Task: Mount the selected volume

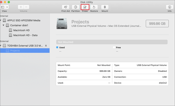Action: click(x=105, y=7)
